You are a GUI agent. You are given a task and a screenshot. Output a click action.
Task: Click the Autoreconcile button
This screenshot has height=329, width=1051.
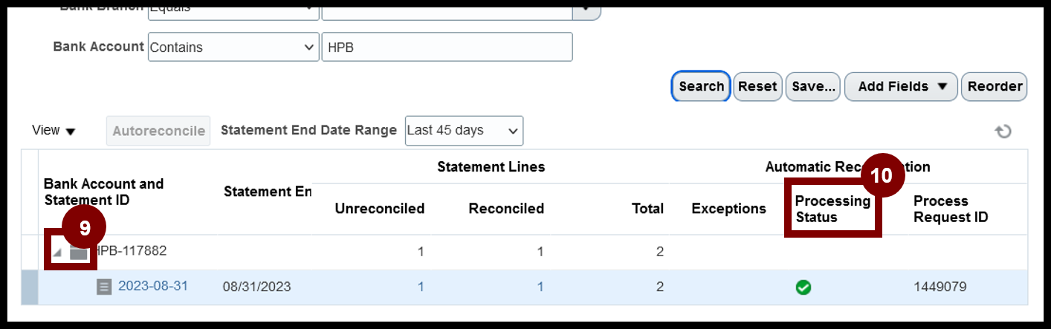158,131
